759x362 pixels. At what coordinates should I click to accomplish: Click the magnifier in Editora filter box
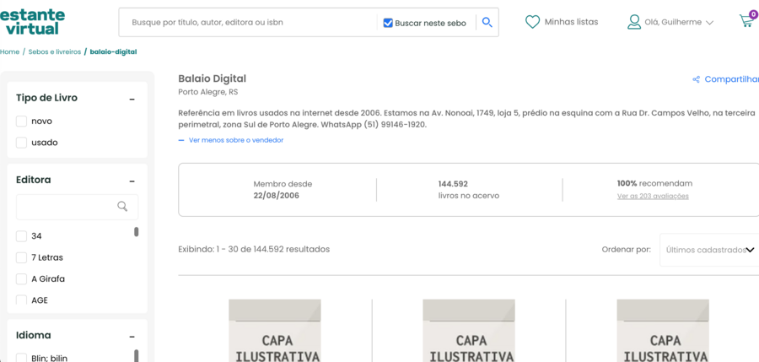point(122,207)
